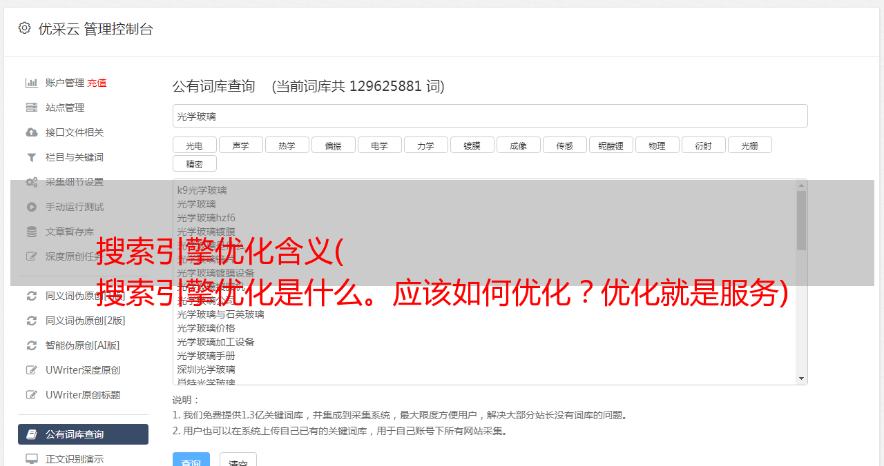Select the 镀膜 tag button

click(x=472, y=145)
